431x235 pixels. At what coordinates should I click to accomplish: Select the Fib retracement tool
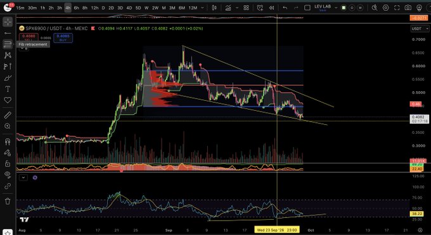point(8,44)
